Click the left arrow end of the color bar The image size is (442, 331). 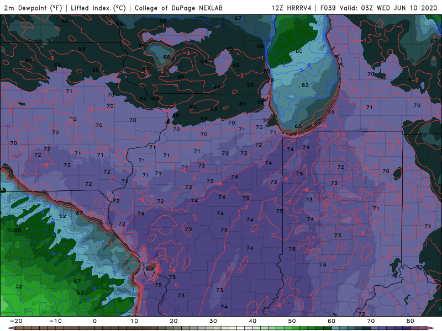tap(11, 328)
